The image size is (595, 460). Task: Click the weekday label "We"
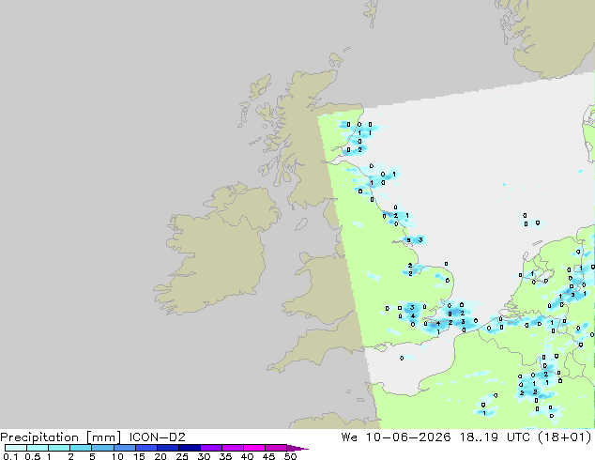click(349, 437)
